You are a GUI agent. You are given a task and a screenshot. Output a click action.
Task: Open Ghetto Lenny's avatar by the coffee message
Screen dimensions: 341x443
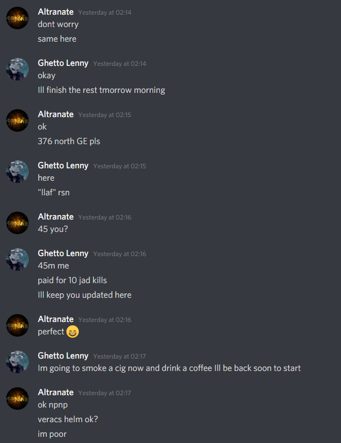(x=17, y=362)
